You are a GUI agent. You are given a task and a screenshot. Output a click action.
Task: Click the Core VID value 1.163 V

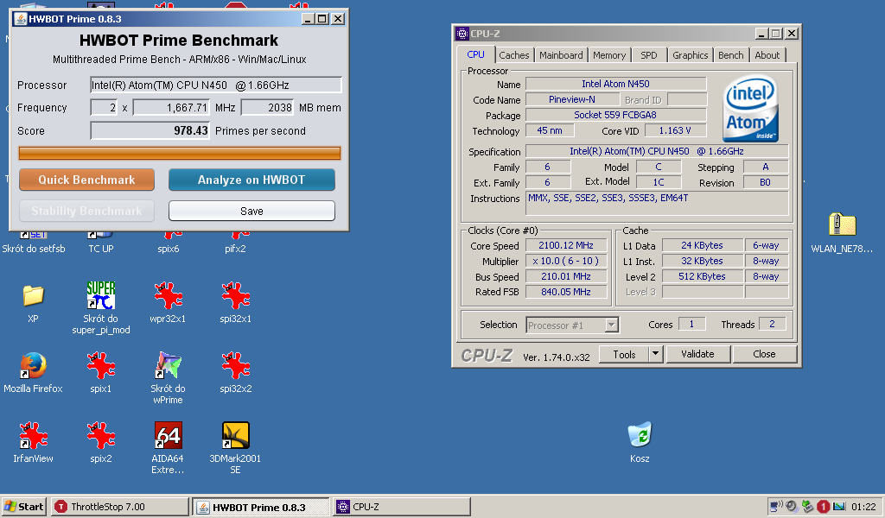pyautogui.click(x=675, y=130)
